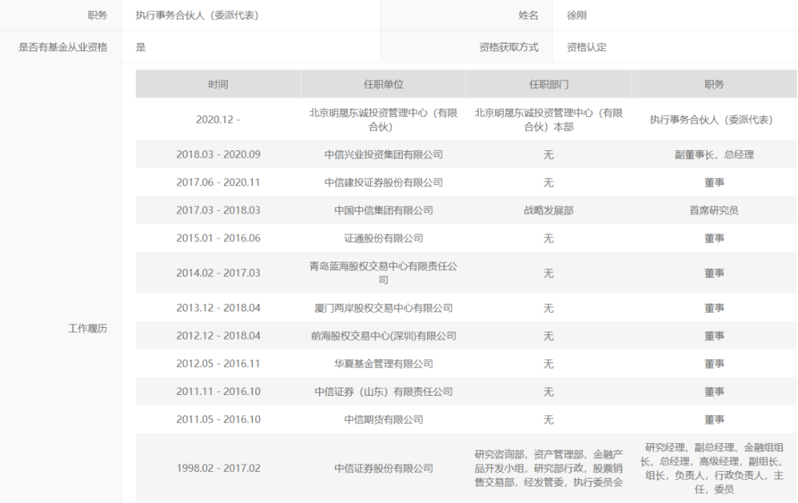Viewport: 798px width, 503px height.
Task: Click the 战略发展部 department cell
Action: [548, 210]
